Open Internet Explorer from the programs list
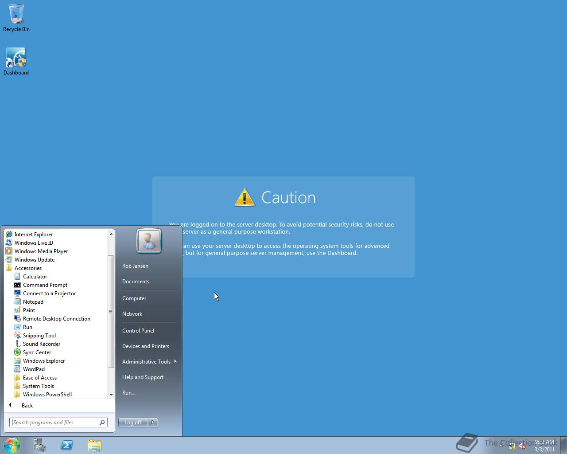This screenshot has width=567, height=454. click(x=29, y=234)
